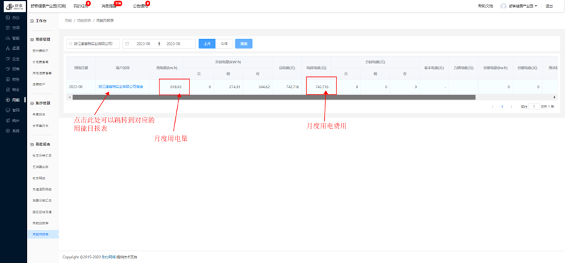Open the 物业 module in the sidebar

coord(13,89)
